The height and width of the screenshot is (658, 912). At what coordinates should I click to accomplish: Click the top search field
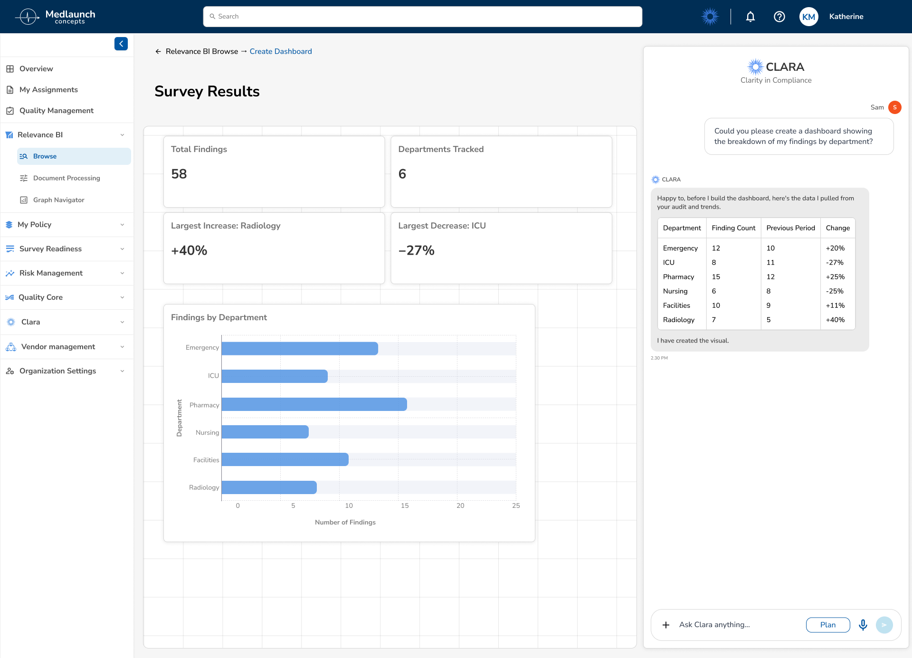pyautogui.click(x=423, y=17)
